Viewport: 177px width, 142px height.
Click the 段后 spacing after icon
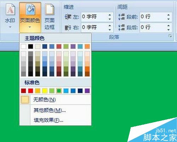point(121,28)
